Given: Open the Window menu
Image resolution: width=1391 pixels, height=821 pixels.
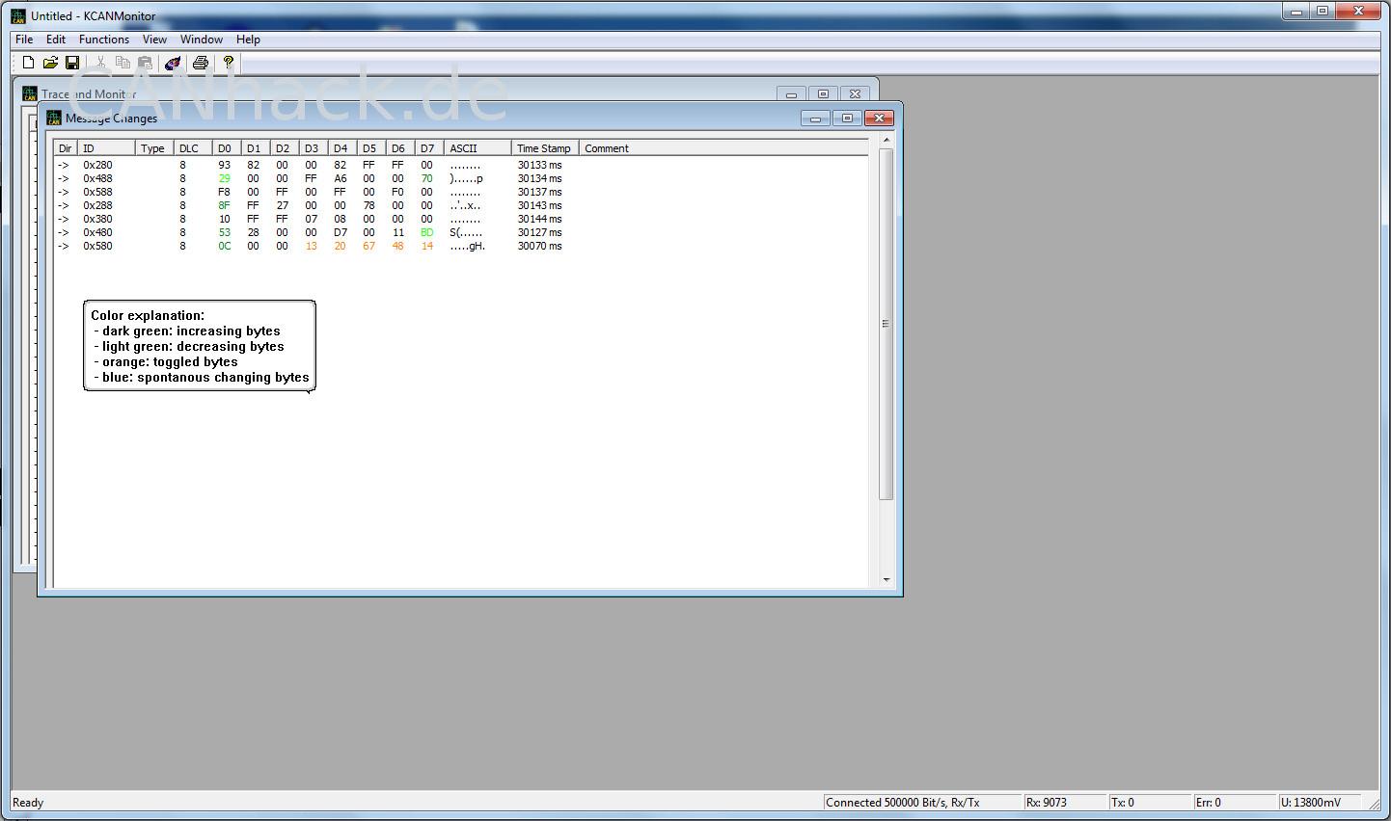Looking at the screenshot, I should click(x=202, y=40).
